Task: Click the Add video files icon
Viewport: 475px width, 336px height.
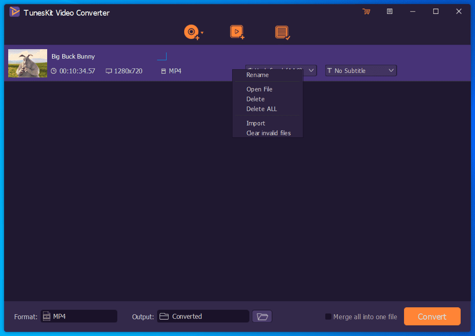Action: pos(237,32)
